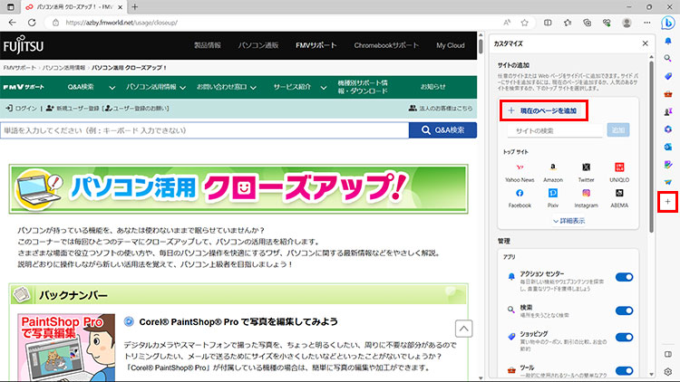The width and height of the screenshot is (680, 382).
Task: Toggle the アクション センター switch
Action: [624, 278]
